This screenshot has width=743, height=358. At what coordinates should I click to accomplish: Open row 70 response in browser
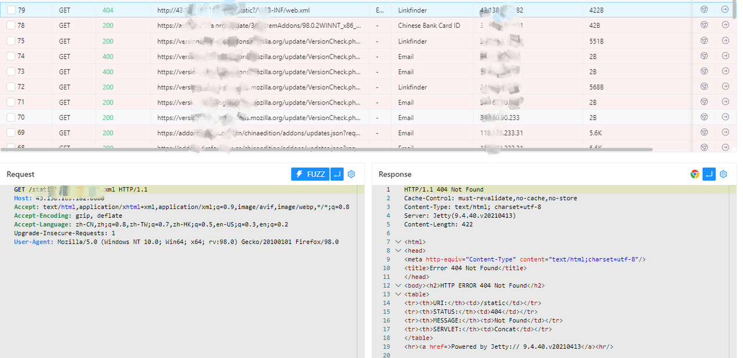click(704, 117)
